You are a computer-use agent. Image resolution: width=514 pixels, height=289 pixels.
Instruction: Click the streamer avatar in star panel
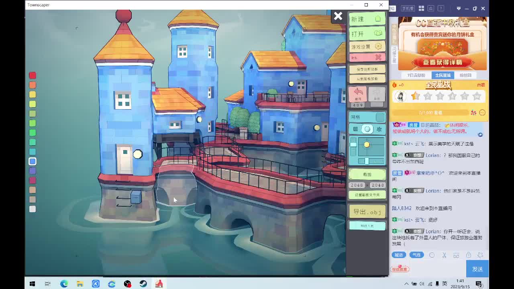pos(400,96)
